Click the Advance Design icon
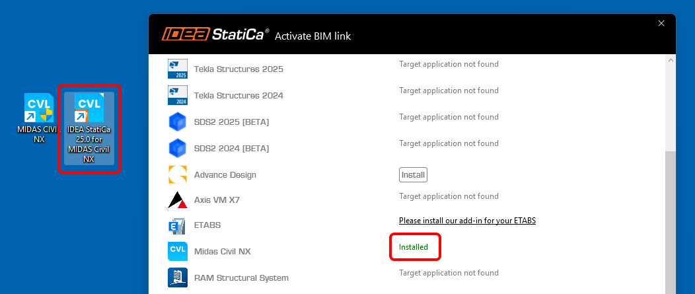695x294 pixels. pyautogui.click(x=178, y=174)
